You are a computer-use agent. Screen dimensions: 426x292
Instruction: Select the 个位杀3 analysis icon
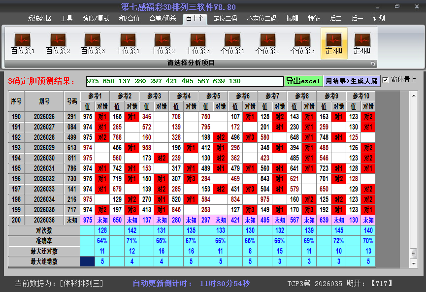pyautogui.click(x=302, y=43)
